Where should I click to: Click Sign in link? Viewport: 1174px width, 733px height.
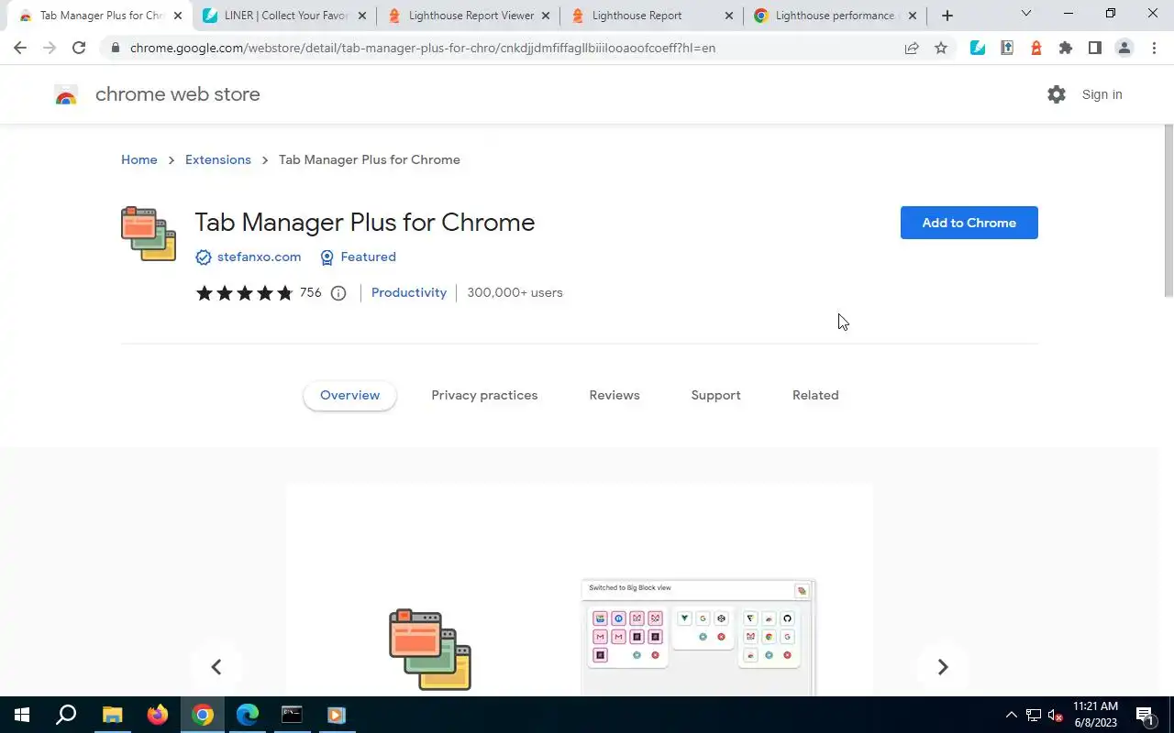pos(1102,94)
